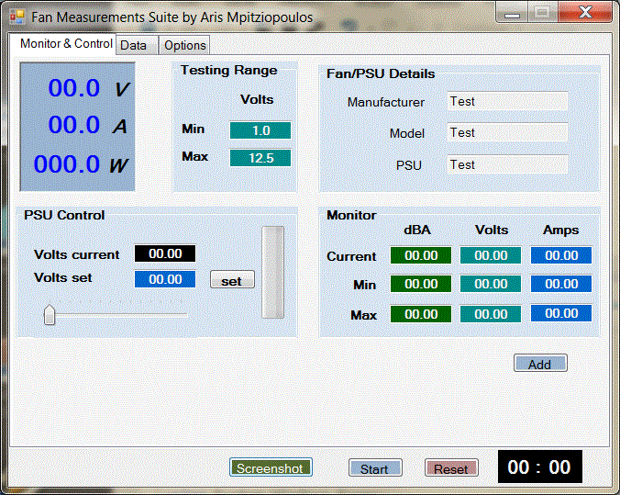Click the Max Volts monitor value

click(x=491, y=314)
